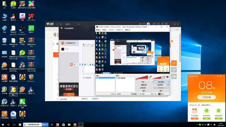This screenshot has height=127, width=226.
Task: Open the 斗鱼直播管家 desktop icon
Action: point(5,115)
